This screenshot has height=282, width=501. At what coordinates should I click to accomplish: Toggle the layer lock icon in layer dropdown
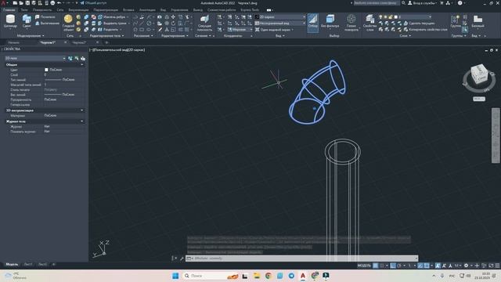click(391, 16)
